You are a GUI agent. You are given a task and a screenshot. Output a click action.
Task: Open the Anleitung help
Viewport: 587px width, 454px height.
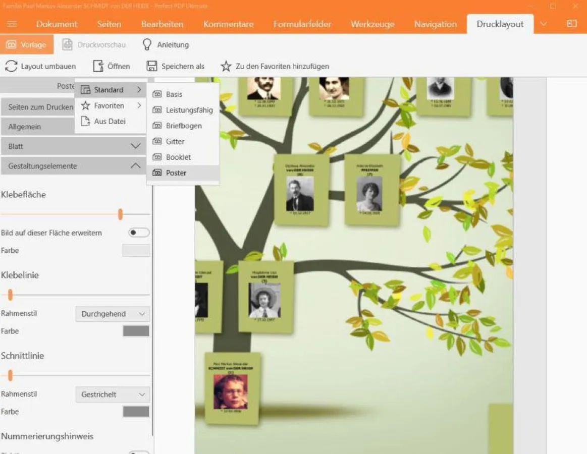[166, 44]
